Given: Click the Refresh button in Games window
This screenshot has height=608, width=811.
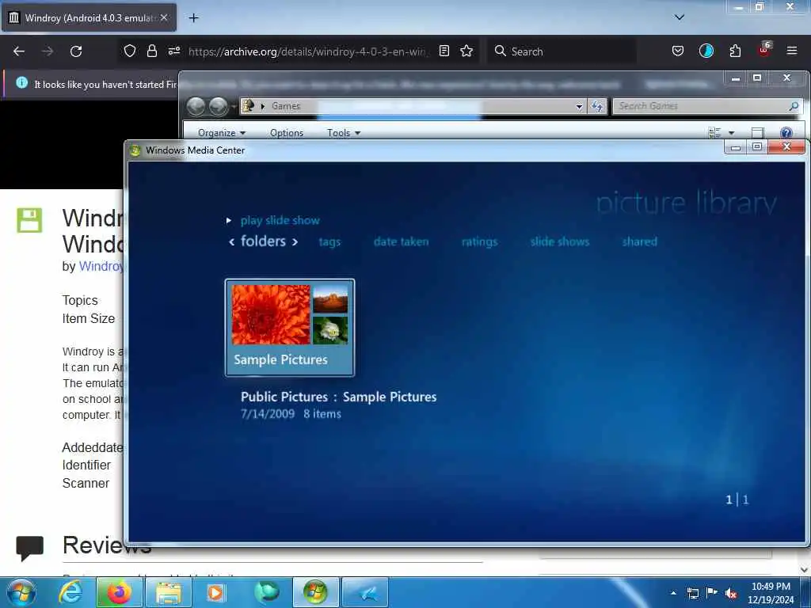Looking at the screenshot, I should click(597, 107).
